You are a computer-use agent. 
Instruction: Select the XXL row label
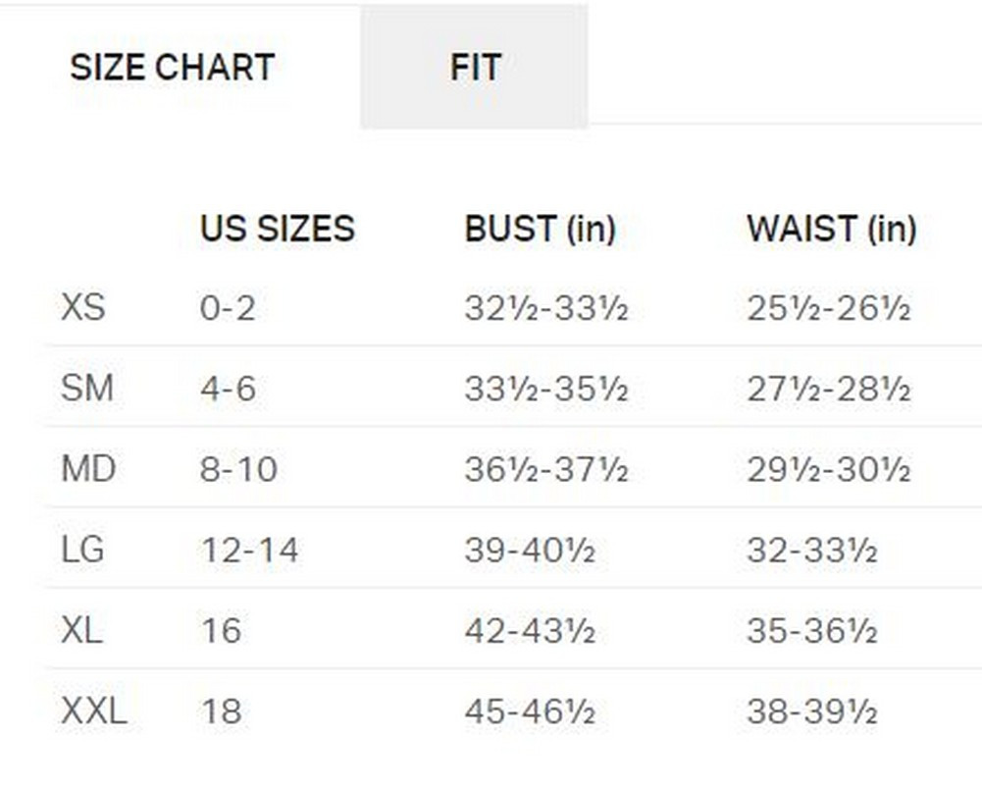(93, 711)
